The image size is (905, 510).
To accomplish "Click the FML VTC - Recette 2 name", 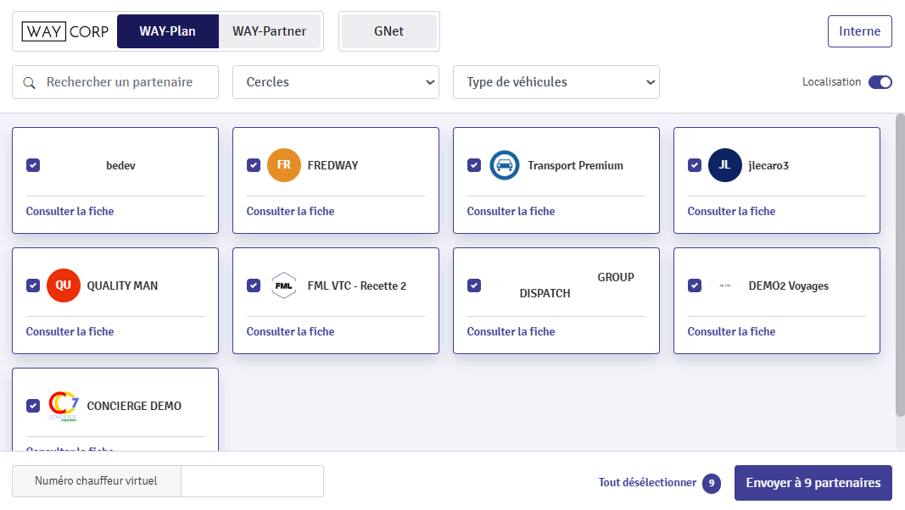I will point(357,285).
